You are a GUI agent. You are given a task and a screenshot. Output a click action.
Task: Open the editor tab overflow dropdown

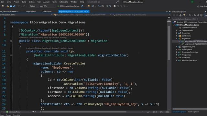[167, 12]
